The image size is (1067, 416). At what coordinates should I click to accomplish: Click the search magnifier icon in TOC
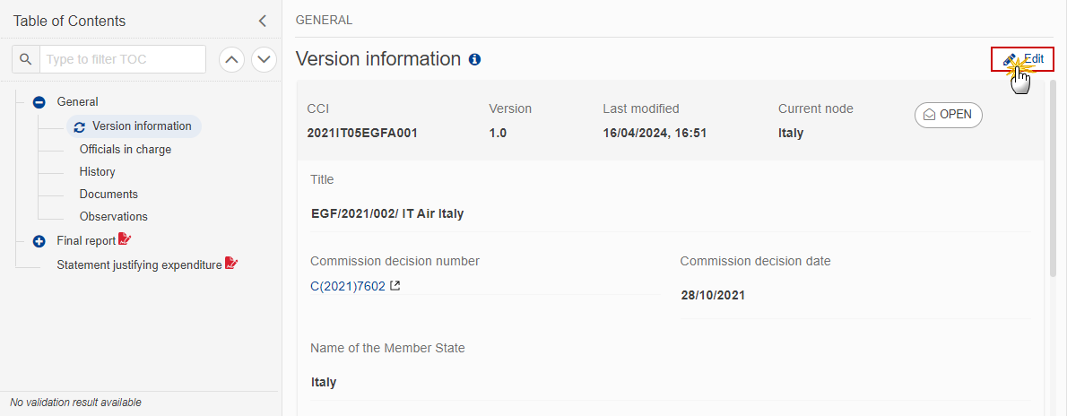tap(26, 59)
